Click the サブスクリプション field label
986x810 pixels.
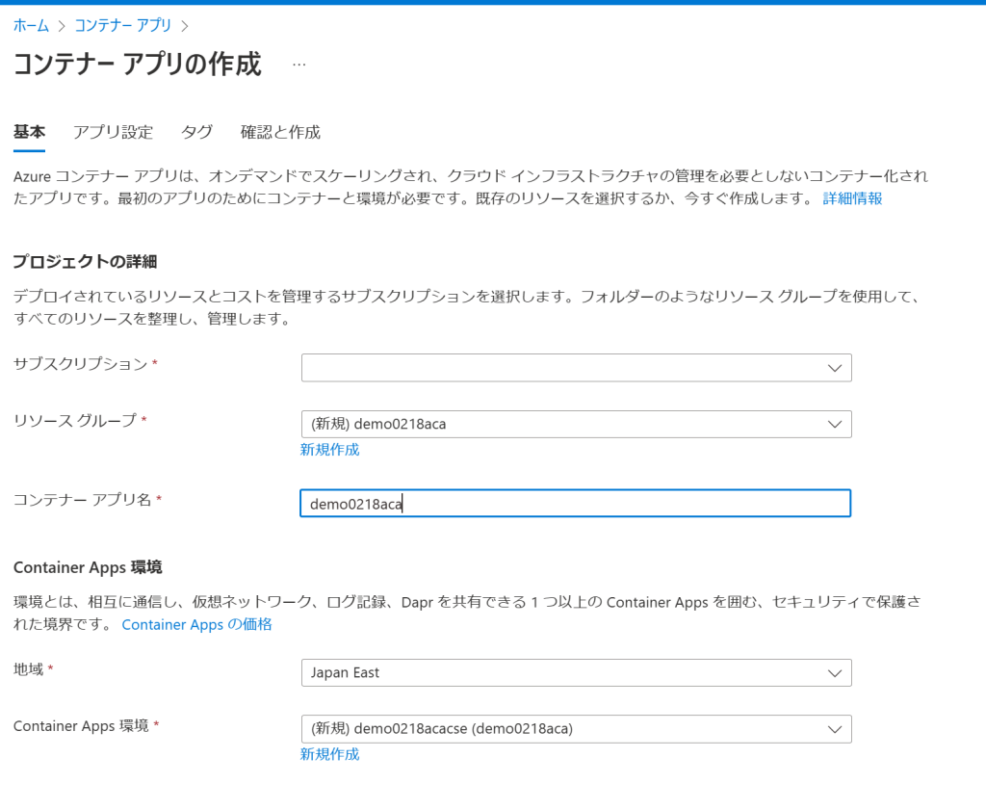point(81,364)
